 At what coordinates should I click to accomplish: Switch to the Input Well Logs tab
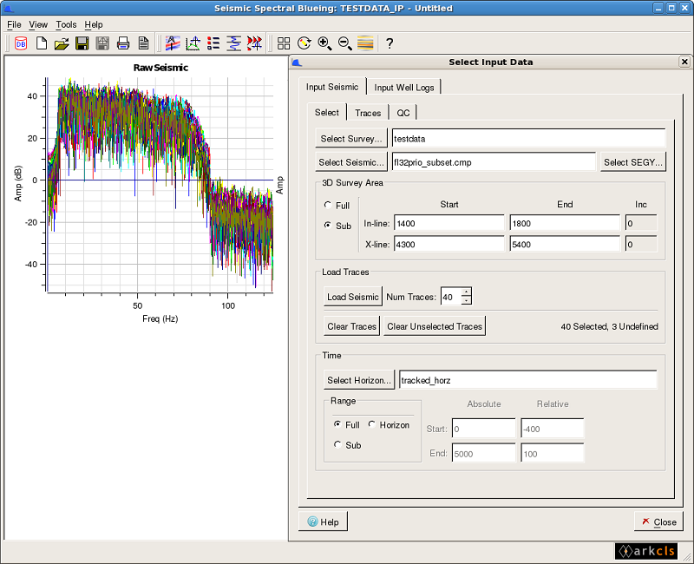pyautogui.click(x=403, y=86)
